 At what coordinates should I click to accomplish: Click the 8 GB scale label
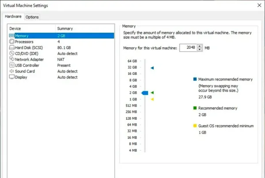tap(133, 80)
